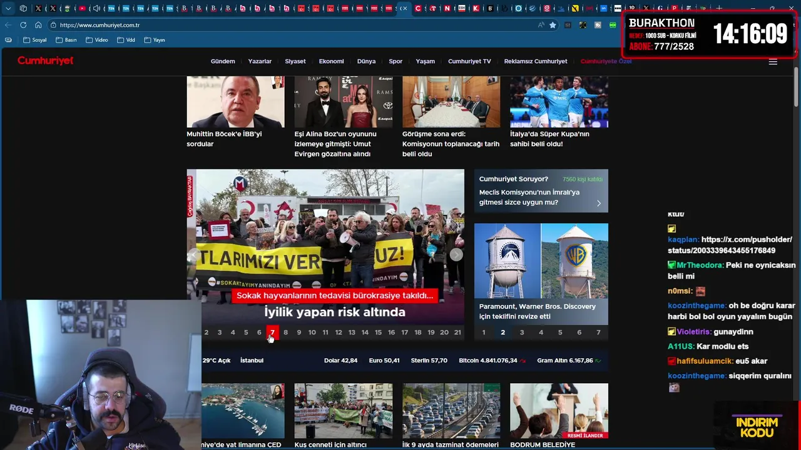Go to the Yaşam section
Screen dimensions: 801x450
(x=425, y=61)
